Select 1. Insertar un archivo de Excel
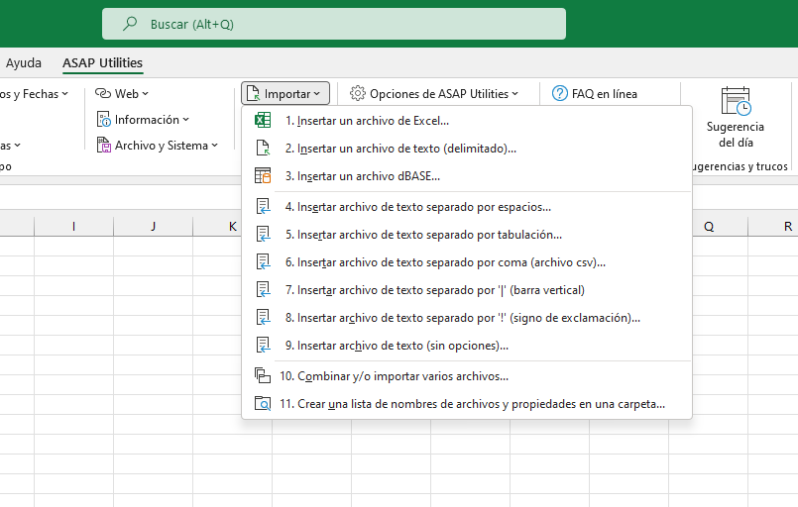This screenshot has height=507, width=798. 467,121
